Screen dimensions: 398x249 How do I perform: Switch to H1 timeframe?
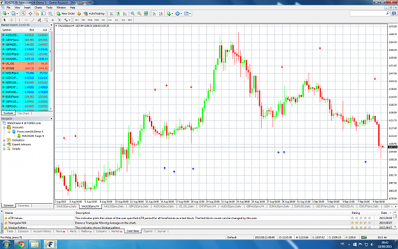pyautogui.click(x=103, y=20)
